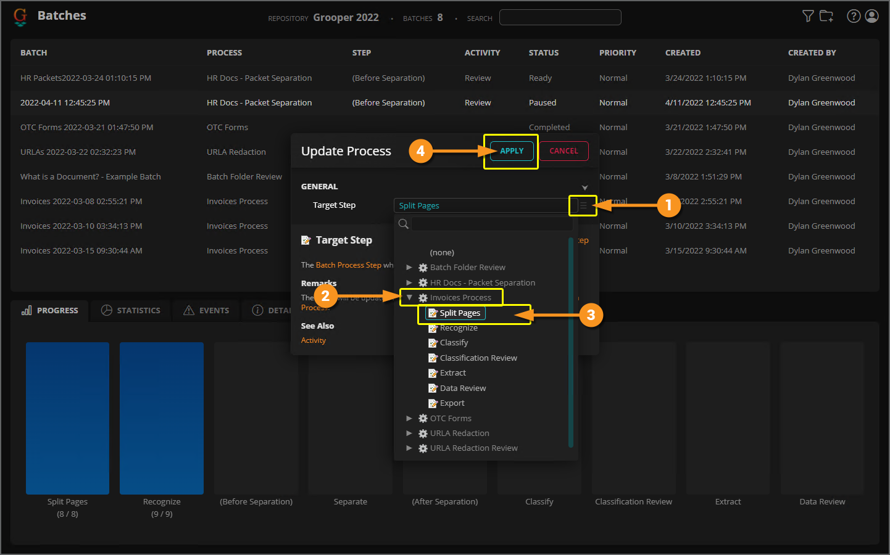Expand the OTC Forms tree node
The image size is (890, 555).
[409, 418]
